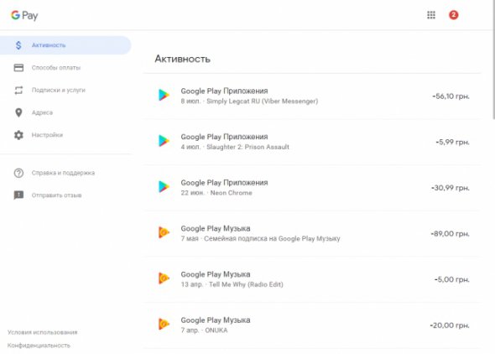Open the ONUKA transaction
Viewport: 495px width, 354px height.
pyautogui.click(x=312, y=325)
